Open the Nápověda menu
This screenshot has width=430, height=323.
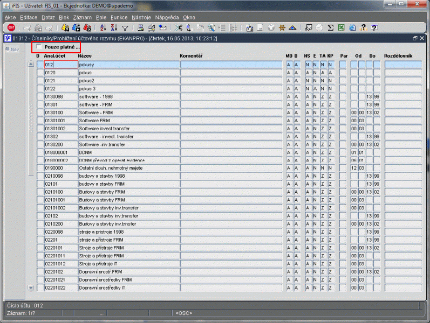coord(167,18)
